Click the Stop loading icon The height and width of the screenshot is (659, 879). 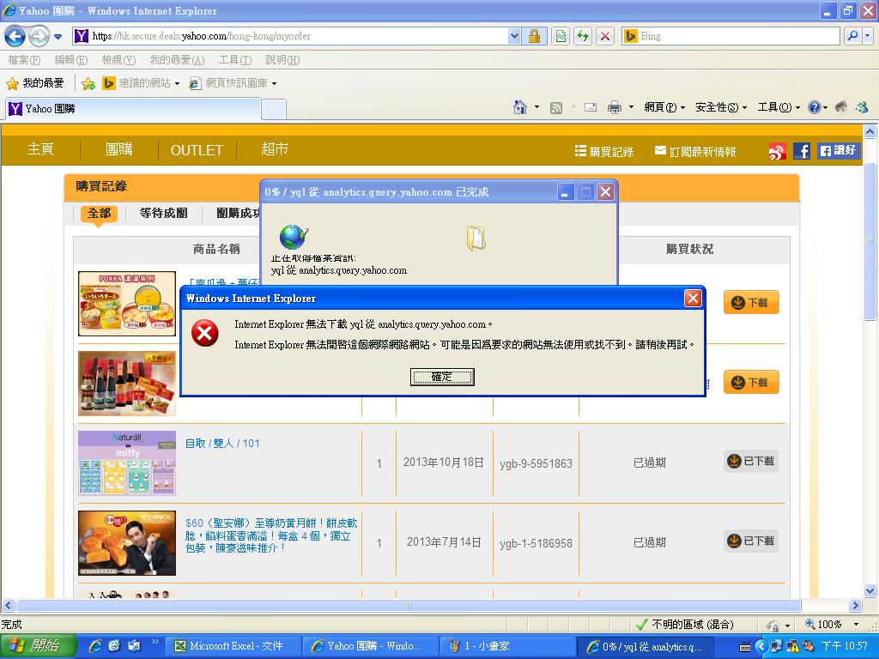tap(605, 36)
